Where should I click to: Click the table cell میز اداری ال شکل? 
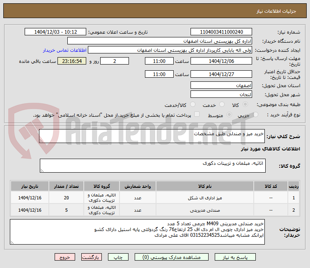[205, 198]
